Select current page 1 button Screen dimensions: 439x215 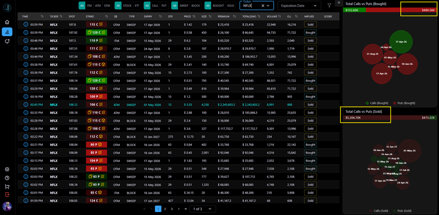[158, 209]
